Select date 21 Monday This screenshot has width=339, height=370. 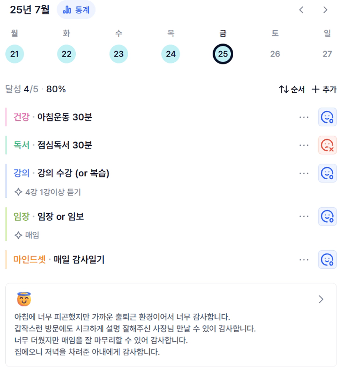pos(15,54)
